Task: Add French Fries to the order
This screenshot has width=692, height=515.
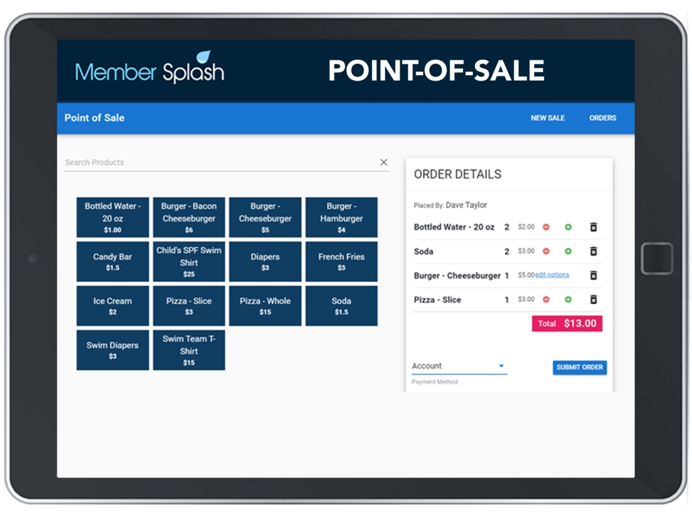Action: [341, 261]
